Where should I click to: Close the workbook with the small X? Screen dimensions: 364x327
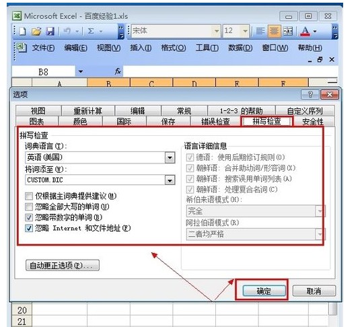click(332, 60)
